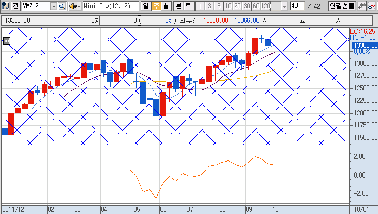Click the bar count field showing 48
378x214 pixels.
coord(297,6)
